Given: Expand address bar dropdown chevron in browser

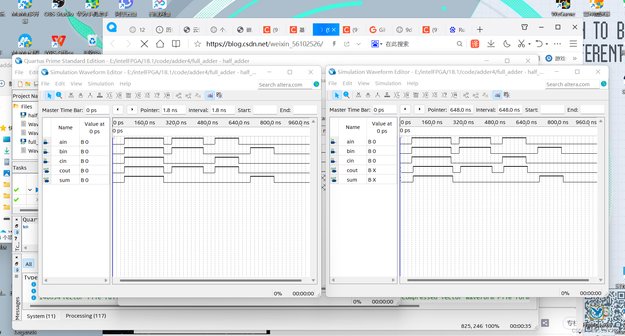Looking at the screenshot, I should (x=359, y=44).
